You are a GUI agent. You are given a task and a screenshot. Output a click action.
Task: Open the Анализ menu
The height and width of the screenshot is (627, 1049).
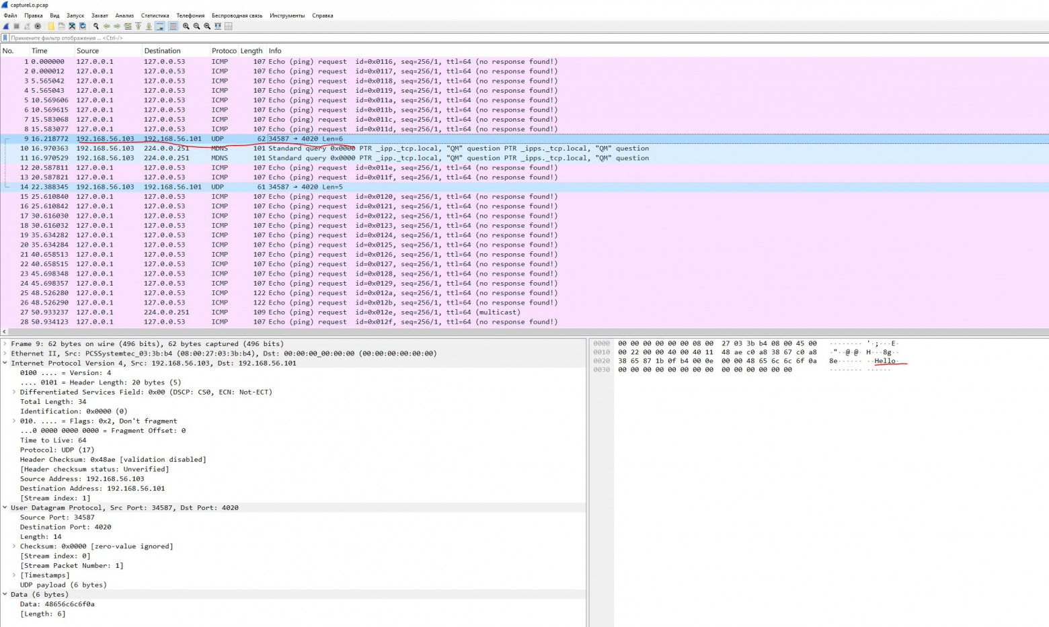click(x=124, y=15)
